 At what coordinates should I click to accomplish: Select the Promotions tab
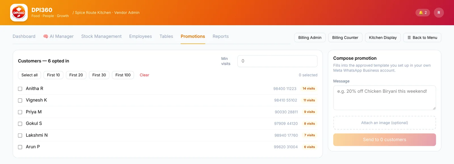pyautogui.click(x=193, y=36)
